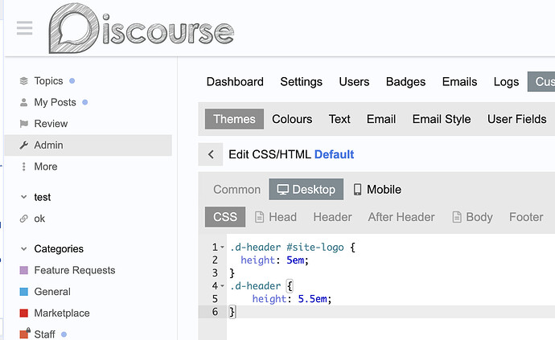The image size is (555, 340).
Task: Open the Logs admin tab
Action: click(x=506, y=82)
